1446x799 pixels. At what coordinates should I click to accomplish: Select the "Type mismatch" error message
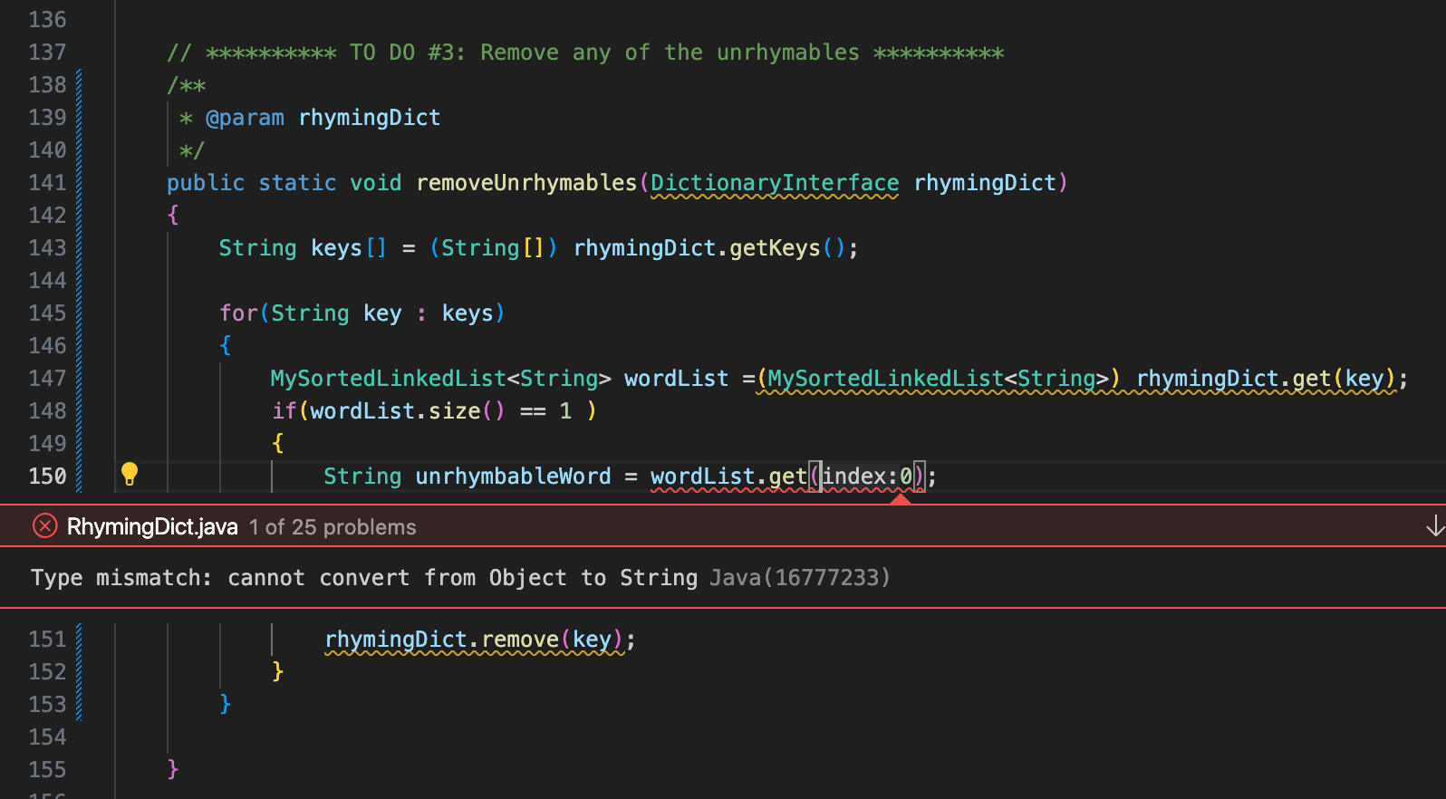click(364, 578)
